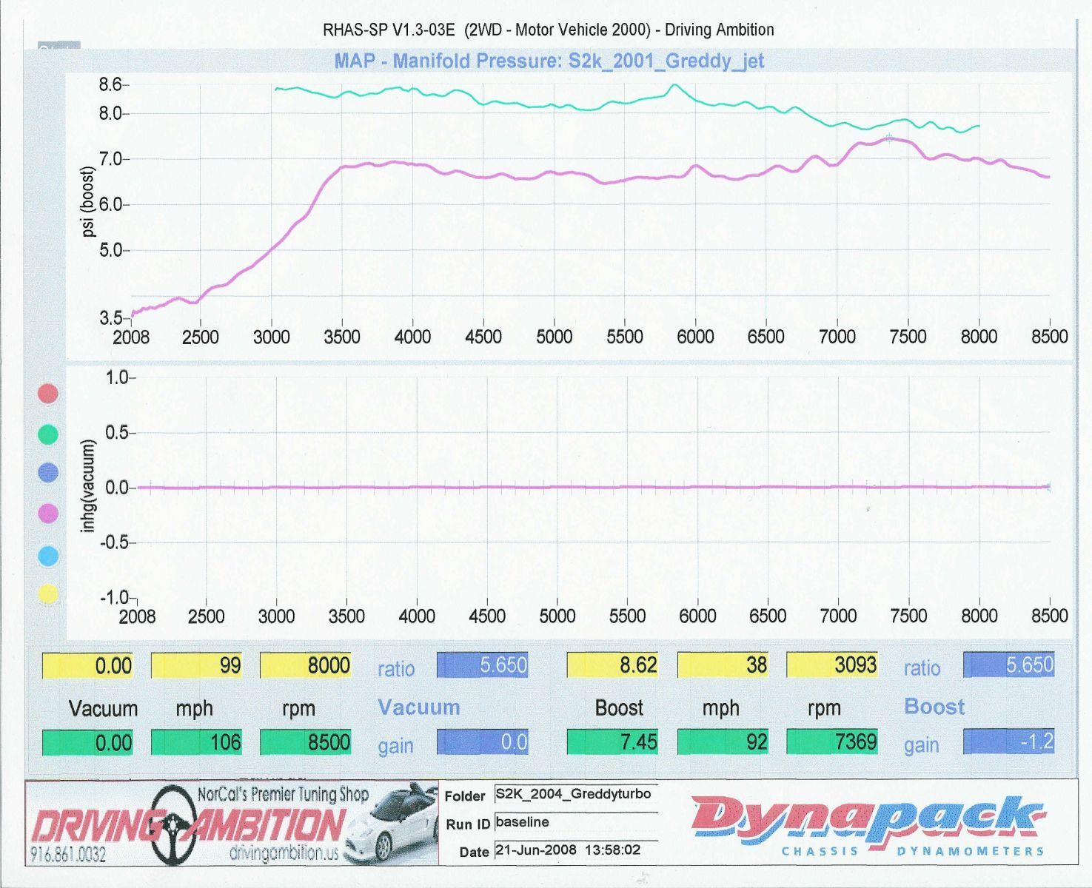Click the MAP - Manifold Pressure chart title
The width and height of the screenshot is (1092, 888).
(x=549, y=61)
